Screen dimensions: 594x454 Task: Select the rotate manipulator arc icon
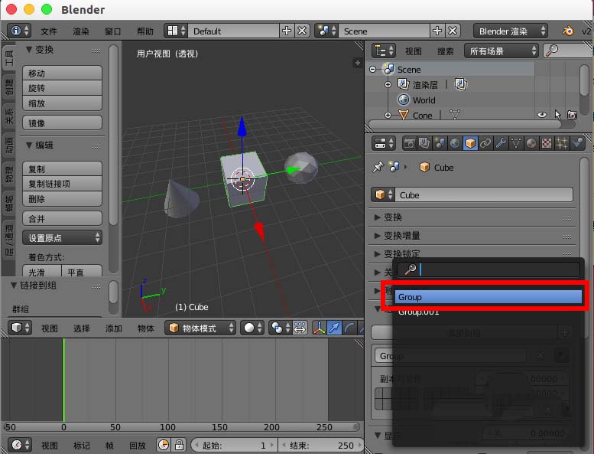click(349, 328)
